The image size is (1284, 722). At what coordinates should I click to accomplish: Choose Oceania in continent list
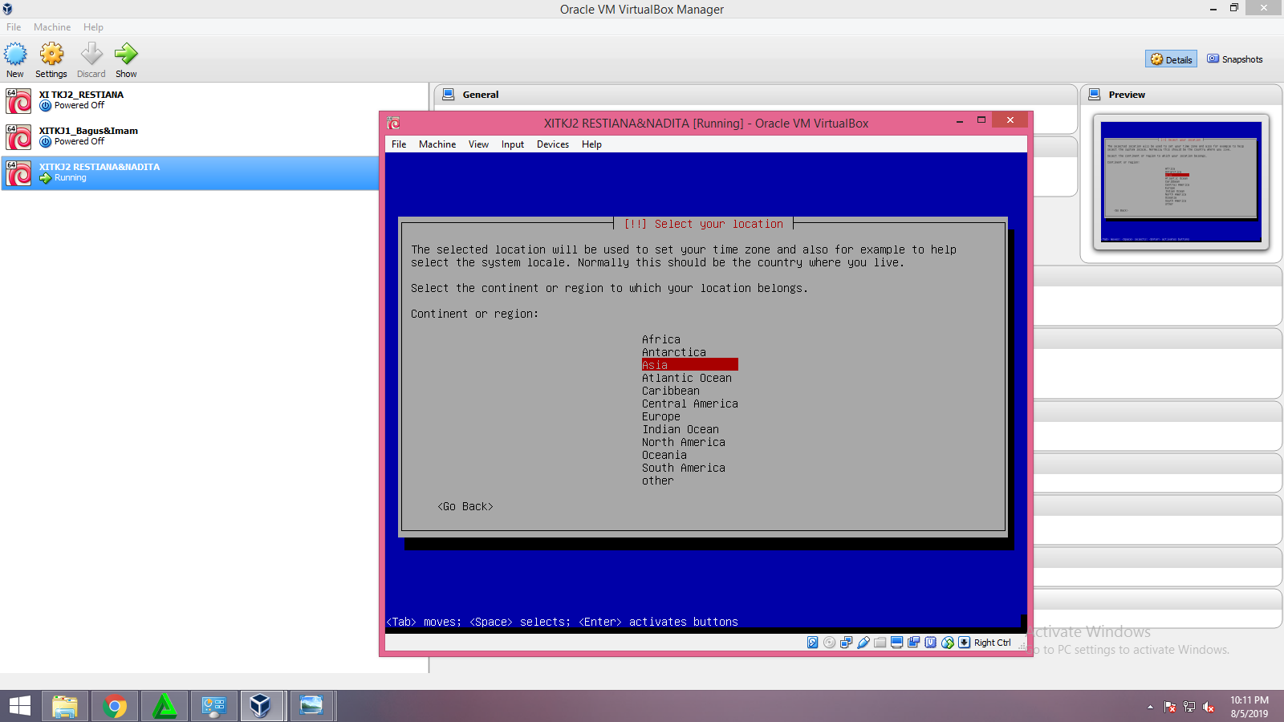click(x=664, y=455)
